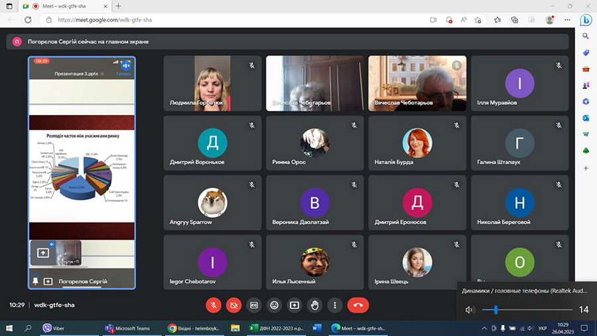Image resolution: width=597 pixels, height=336 pixels.
Task: View site information via the lock icon
Action: point(48,20)
